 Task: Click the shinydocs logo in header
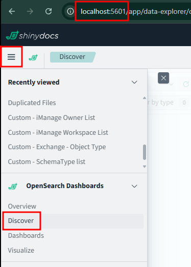(x=32, y=35)
